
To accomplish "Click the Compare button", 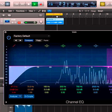I will coord(29,40).
